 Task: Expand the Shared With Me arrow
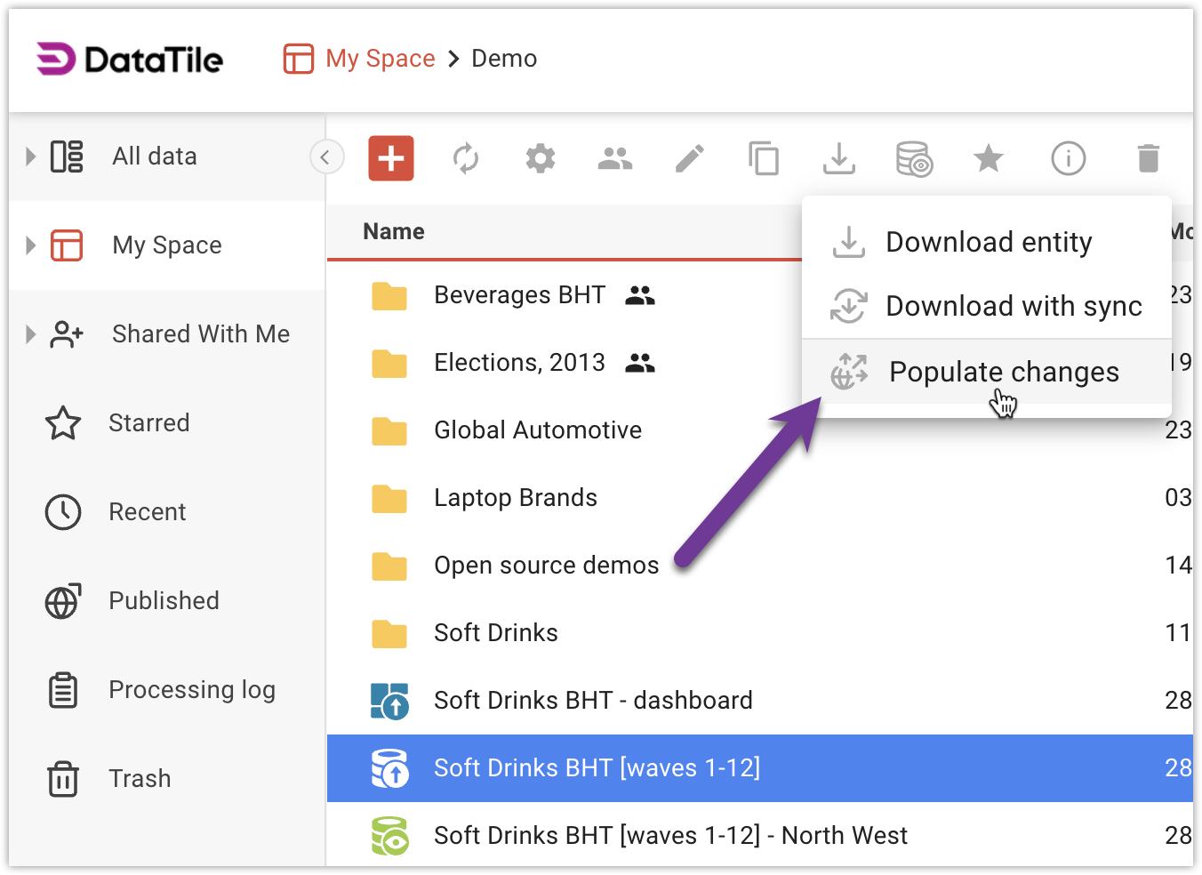[31, 334]
